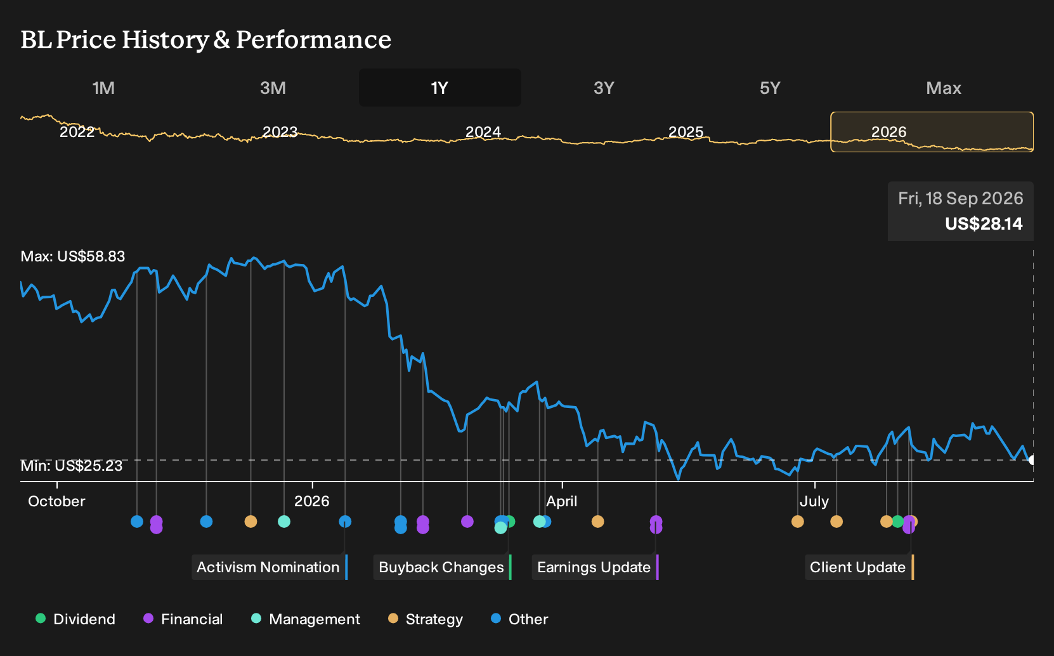Choose the 5Y time range tab
1054x656 pixels.
pyautogui.click(x=770, y=88)
